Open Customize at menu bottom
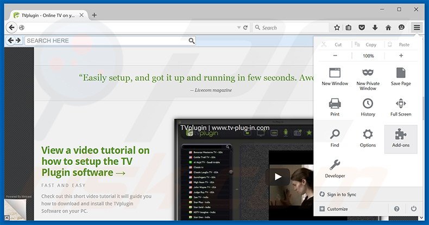Screen dimensions: 429x225 (x=334, y=209)
